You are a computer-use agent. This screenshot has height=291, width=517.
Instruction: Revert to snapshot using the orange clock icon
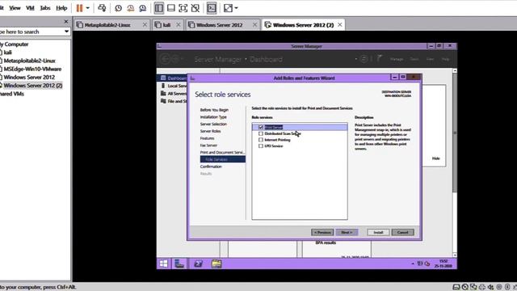131,8
